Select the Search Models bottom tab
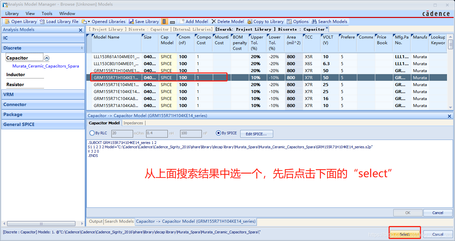Screen dimensions: 455x241 point(119,221)
